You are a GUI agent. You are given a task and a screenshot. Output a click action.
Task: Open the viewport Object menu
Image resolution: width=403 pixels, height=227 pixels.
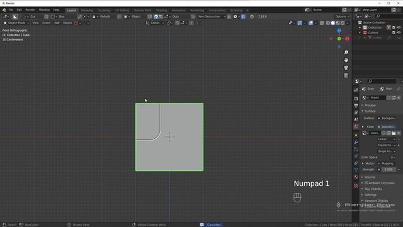pos(67,23)
